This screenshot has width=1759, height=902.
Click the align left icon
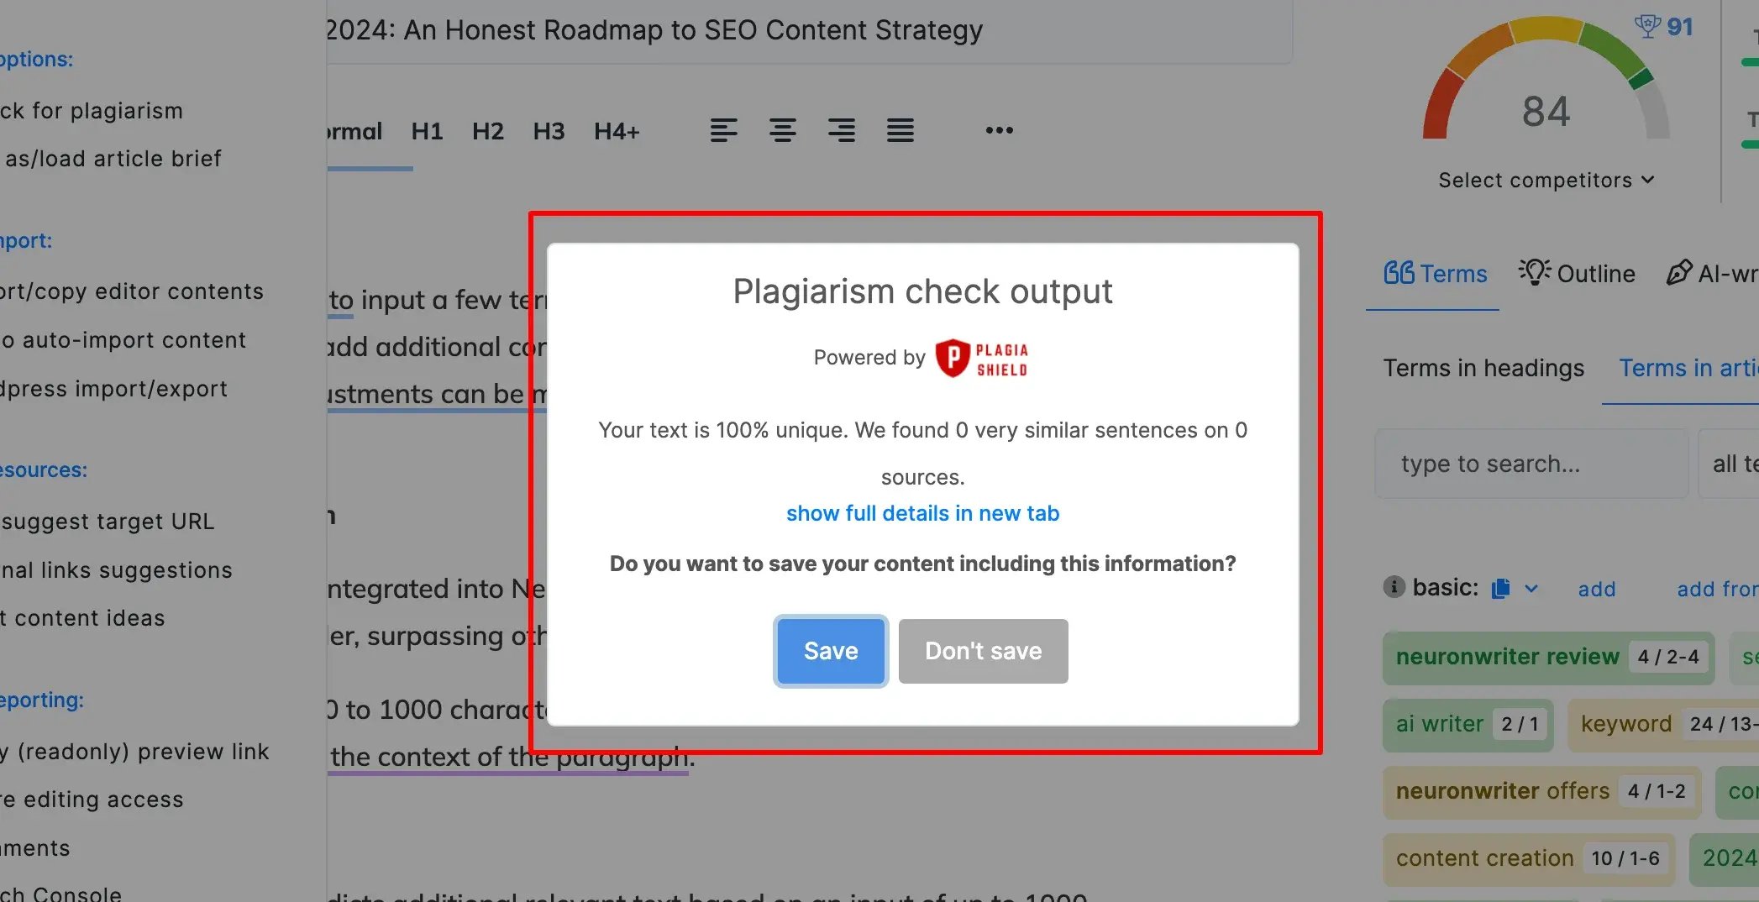[x=723, y=130]
